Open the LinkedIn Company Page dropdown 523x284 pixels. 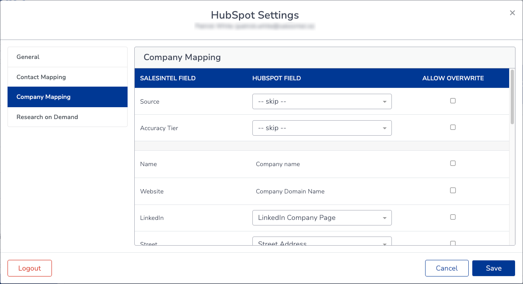coord(322,218)
